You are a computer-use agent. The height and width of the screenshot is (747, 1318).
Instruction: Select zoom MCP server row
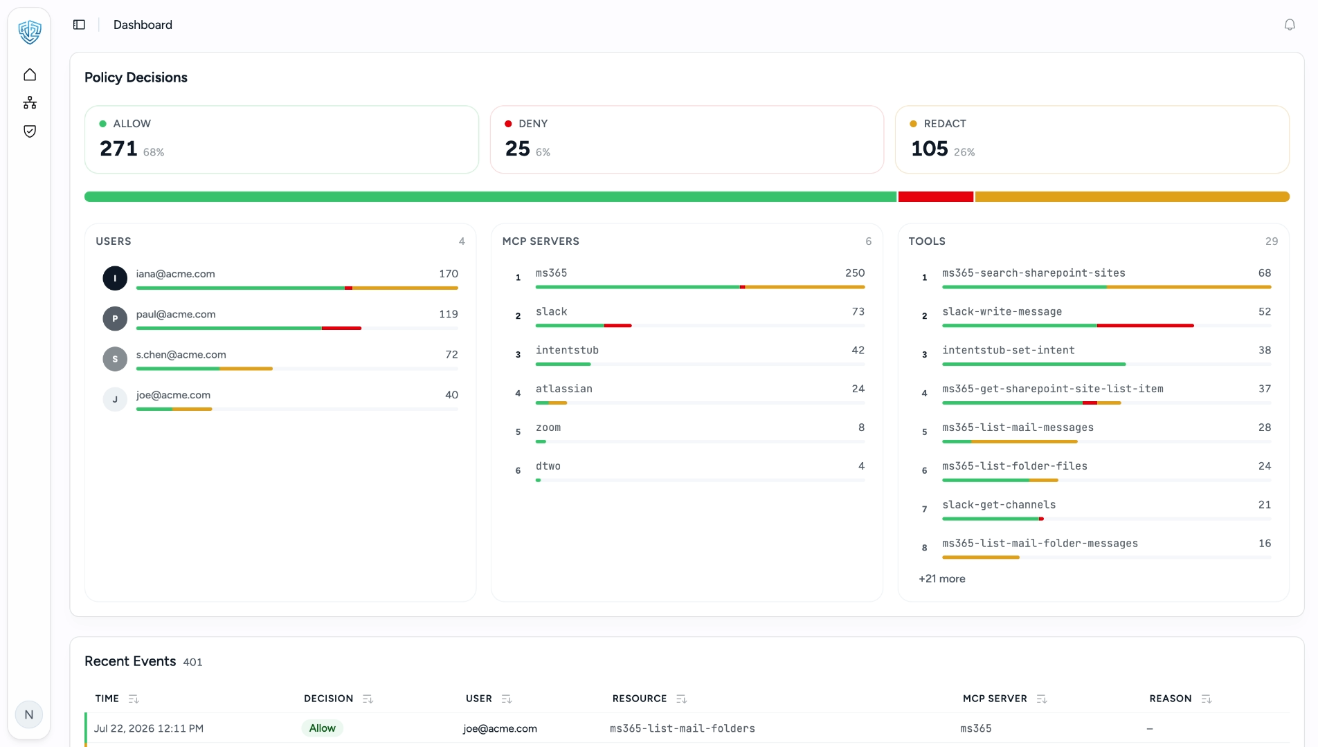687,432
